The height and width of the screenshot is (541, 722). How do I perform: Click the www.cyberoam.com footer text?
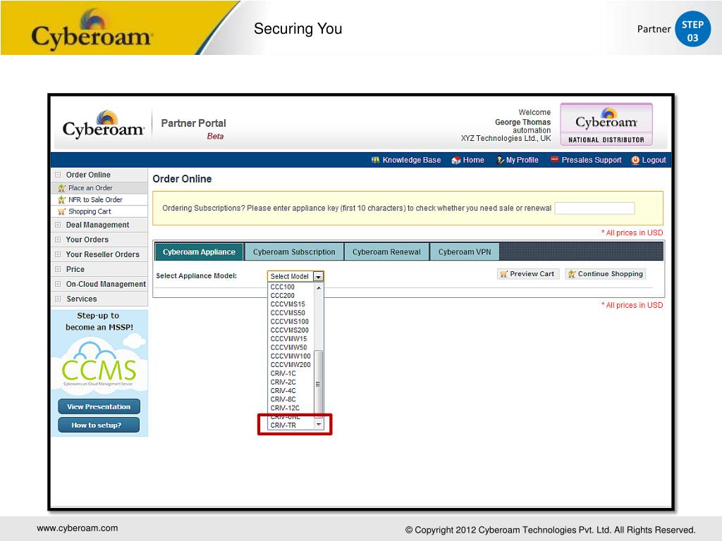coord(78,528)
